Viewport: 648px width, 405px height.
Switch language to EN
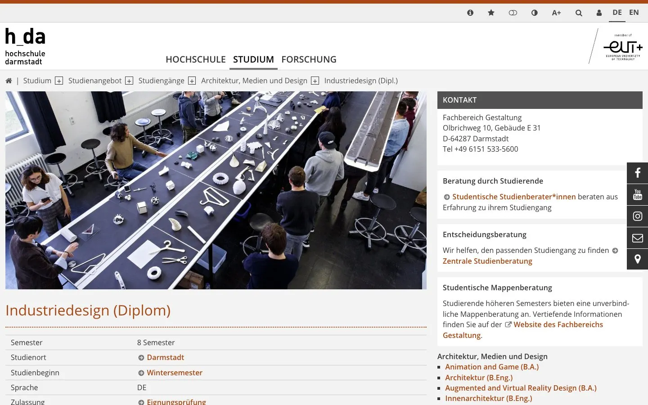pos(634,13)
